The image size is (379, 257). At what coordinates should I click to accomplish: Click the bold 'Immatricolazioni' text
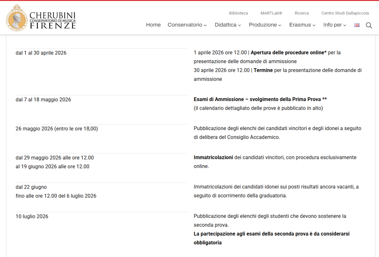coord(213,157)
